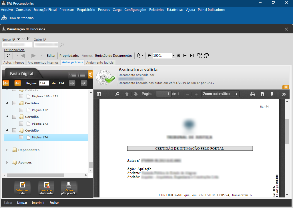Check the Página 174 checkbox
This screenshot has height=208, width=293.
21,137
